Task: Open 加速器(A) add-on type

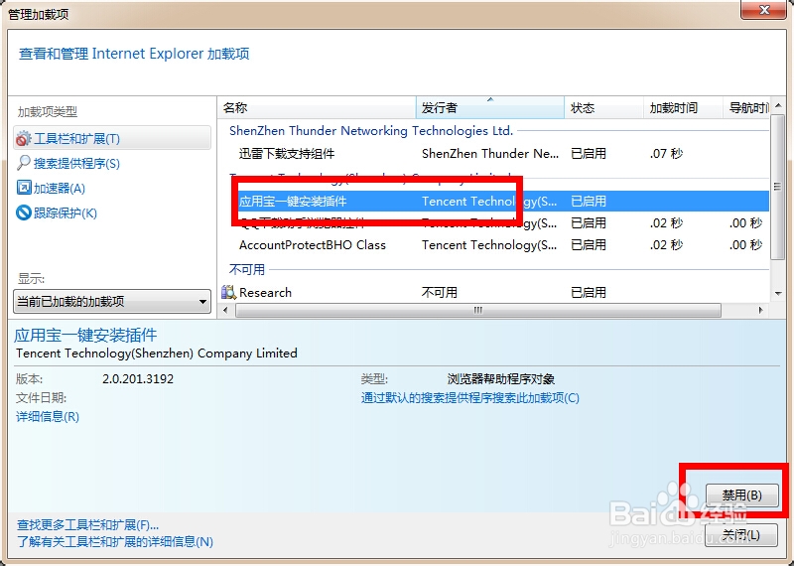Action: click(x=60, y=188)
